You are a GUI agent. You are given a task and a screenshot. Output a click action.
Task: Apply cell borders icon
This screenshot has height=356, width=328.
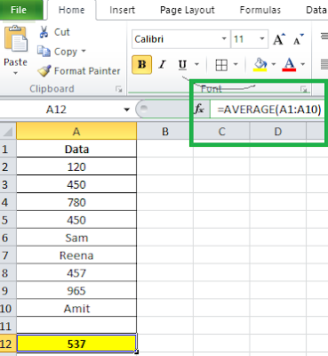click(x=221, y=64)
